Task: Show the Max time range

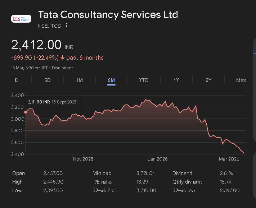Action: tap(241, 80)
